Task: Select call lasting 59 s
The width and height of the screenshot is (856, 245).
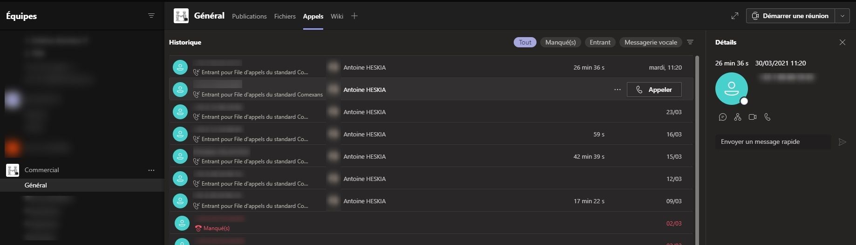Action: [x=431, y=134]
